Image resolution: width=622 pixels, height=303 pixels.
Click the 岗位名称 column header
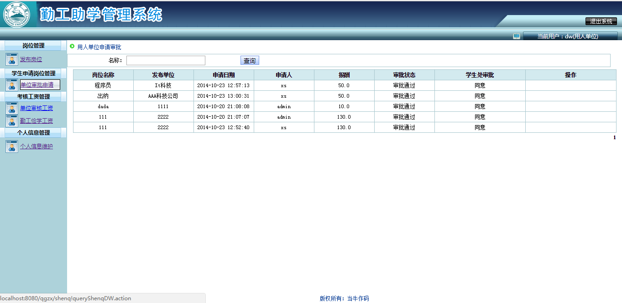(x=103, y=75)
